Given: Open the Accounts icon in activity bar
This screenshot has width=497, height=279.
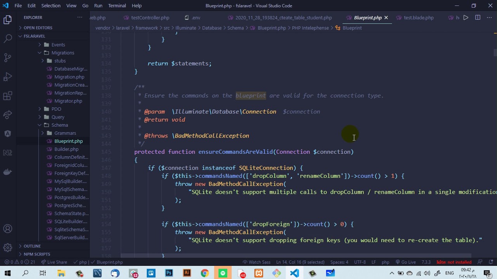Looking at the screenshot, I should tap(8, 229).
